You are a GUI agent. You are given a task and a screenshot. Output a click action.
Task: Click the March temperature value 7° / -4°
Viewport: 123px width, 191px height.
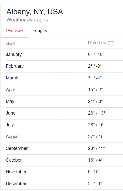coord(95,78)
